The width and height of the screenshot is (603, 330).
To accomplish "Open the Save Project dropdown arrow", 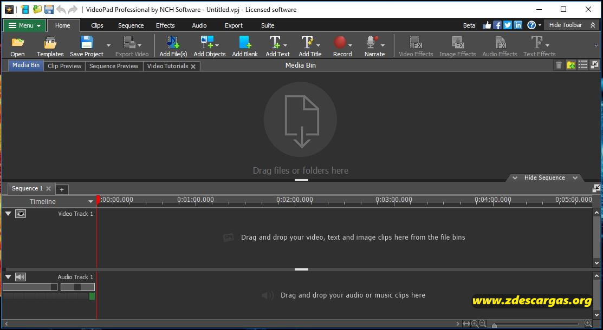I will [x=108, y=45].
